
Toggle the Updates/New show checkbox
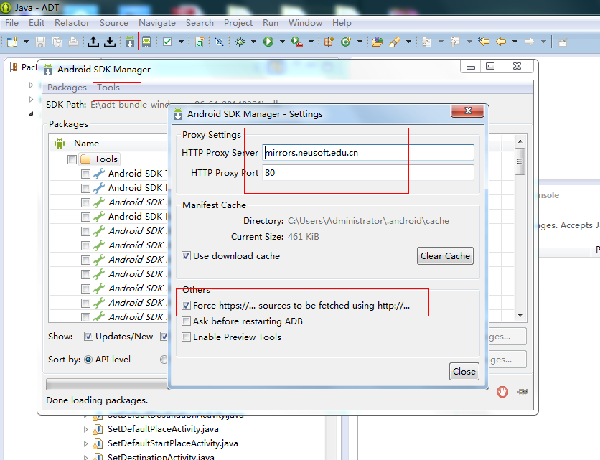pos(88,337)
